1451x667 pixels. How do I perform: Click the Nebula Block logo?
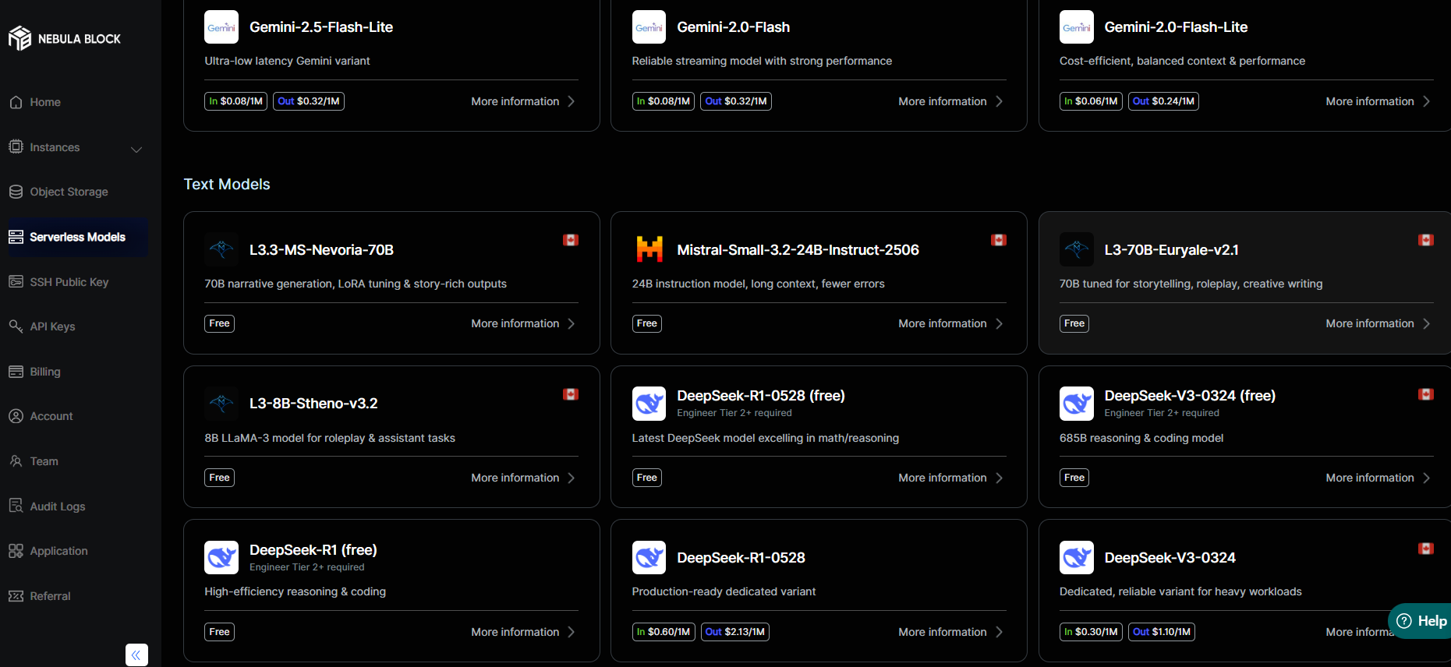pos(64,38)
